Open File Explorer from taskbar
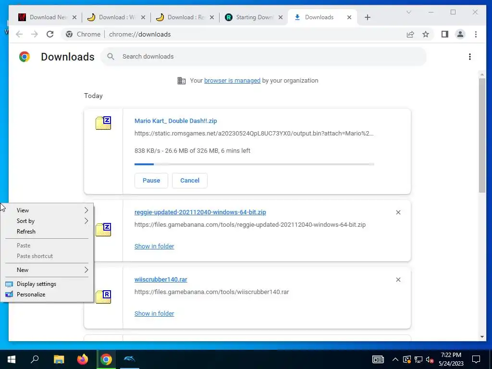Image resolution: width=492 pixels, height=369 pixels. [59, 359]
